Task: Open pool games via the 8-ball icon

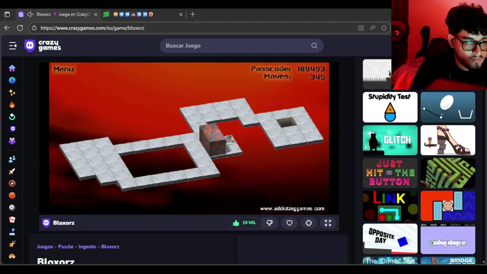Action: [x=12, y=207]
